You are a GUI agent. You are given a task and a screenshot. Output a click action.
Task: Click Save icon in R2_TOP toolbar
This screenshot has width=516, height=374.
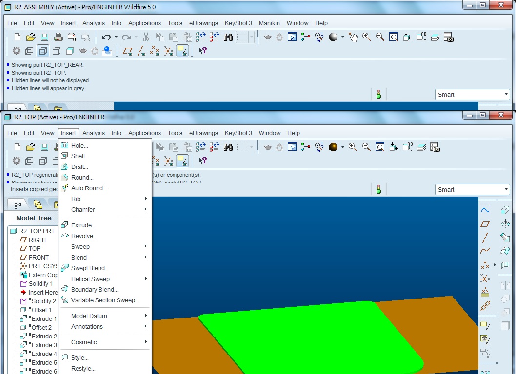pyautogui.click(x=45, y=147)
